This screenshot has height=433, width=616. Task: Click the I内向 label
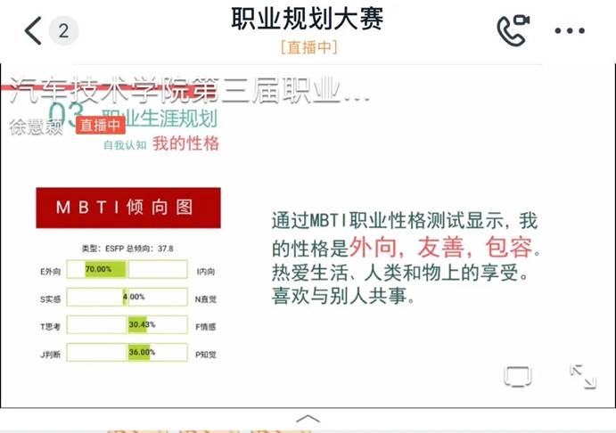(205, 272)
